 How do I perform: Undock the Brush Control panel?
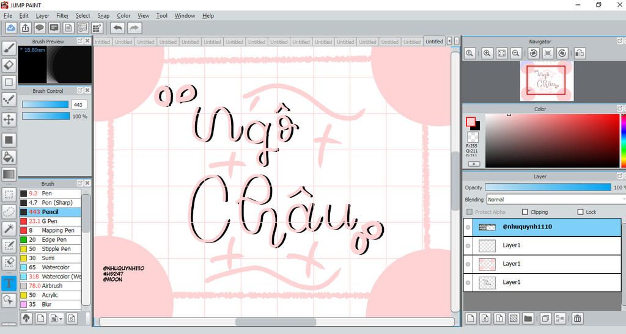(80, 90)
